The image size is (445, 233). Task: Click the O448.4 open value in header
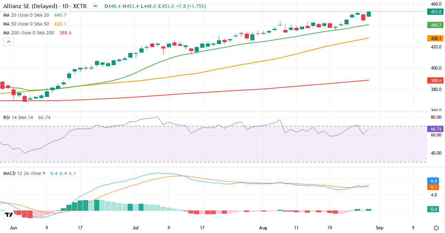click(112, 6)
